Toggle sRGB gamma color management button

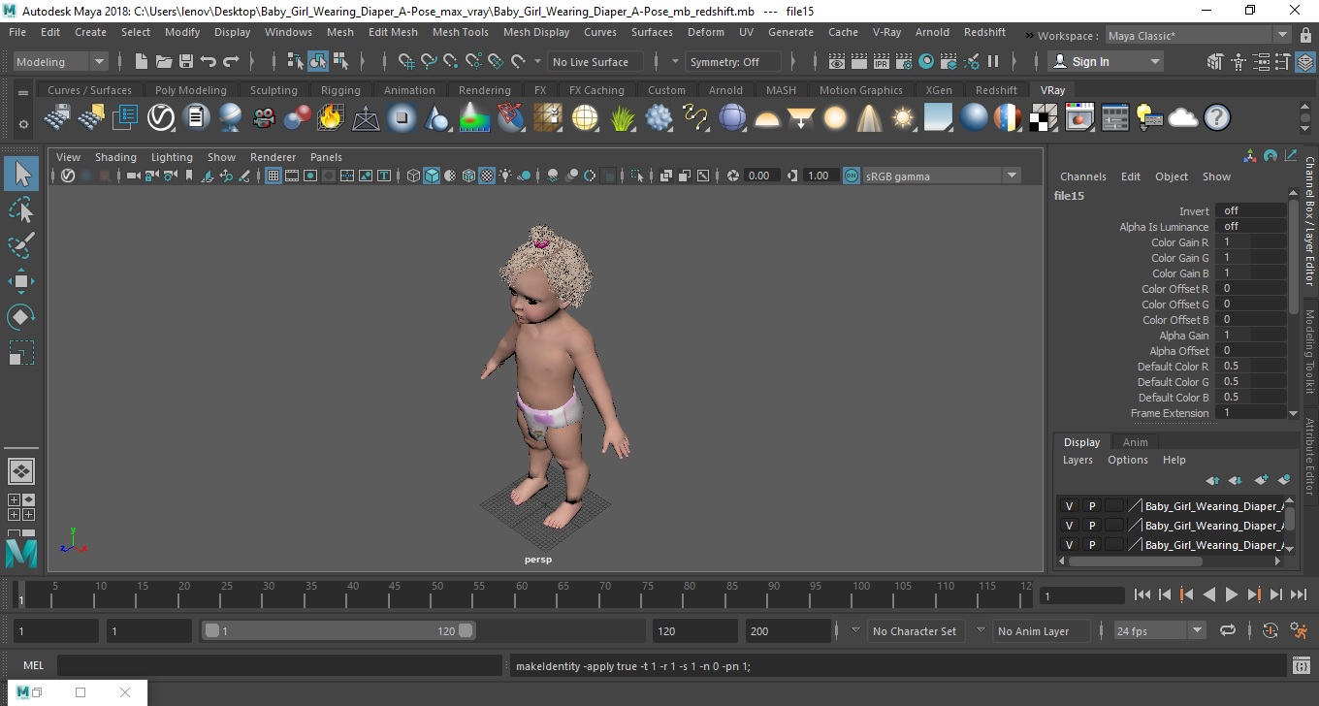(x=851, y=176)
